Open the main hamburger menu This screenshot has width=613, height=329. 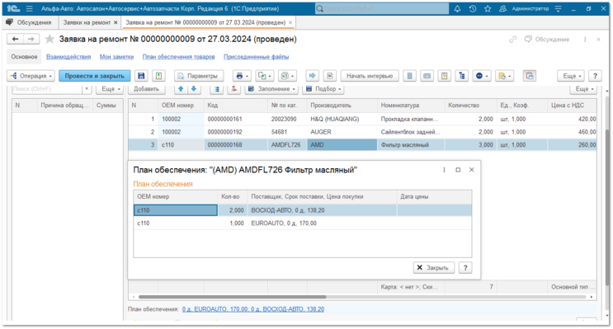(x=30, y=8)
